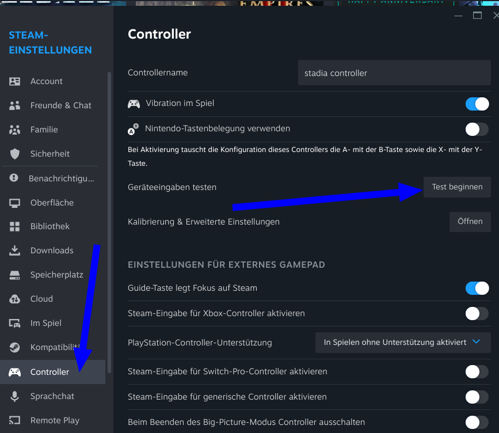
Task: Click EINSTELLUNGEN FÜR EXTERNES GAMEPAD heading
Action: coord(226,265)
